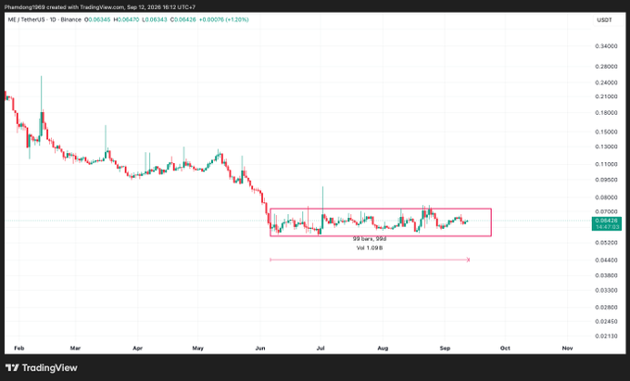Click the current price label 0.06426
Image resolution: width=630 pixels, height=381 pixels.
[606, 221]
